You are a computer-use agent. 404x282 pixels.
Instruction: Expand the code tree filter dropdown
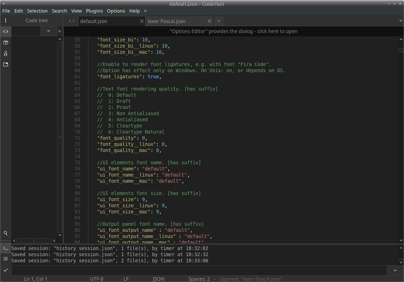(48, 31)
